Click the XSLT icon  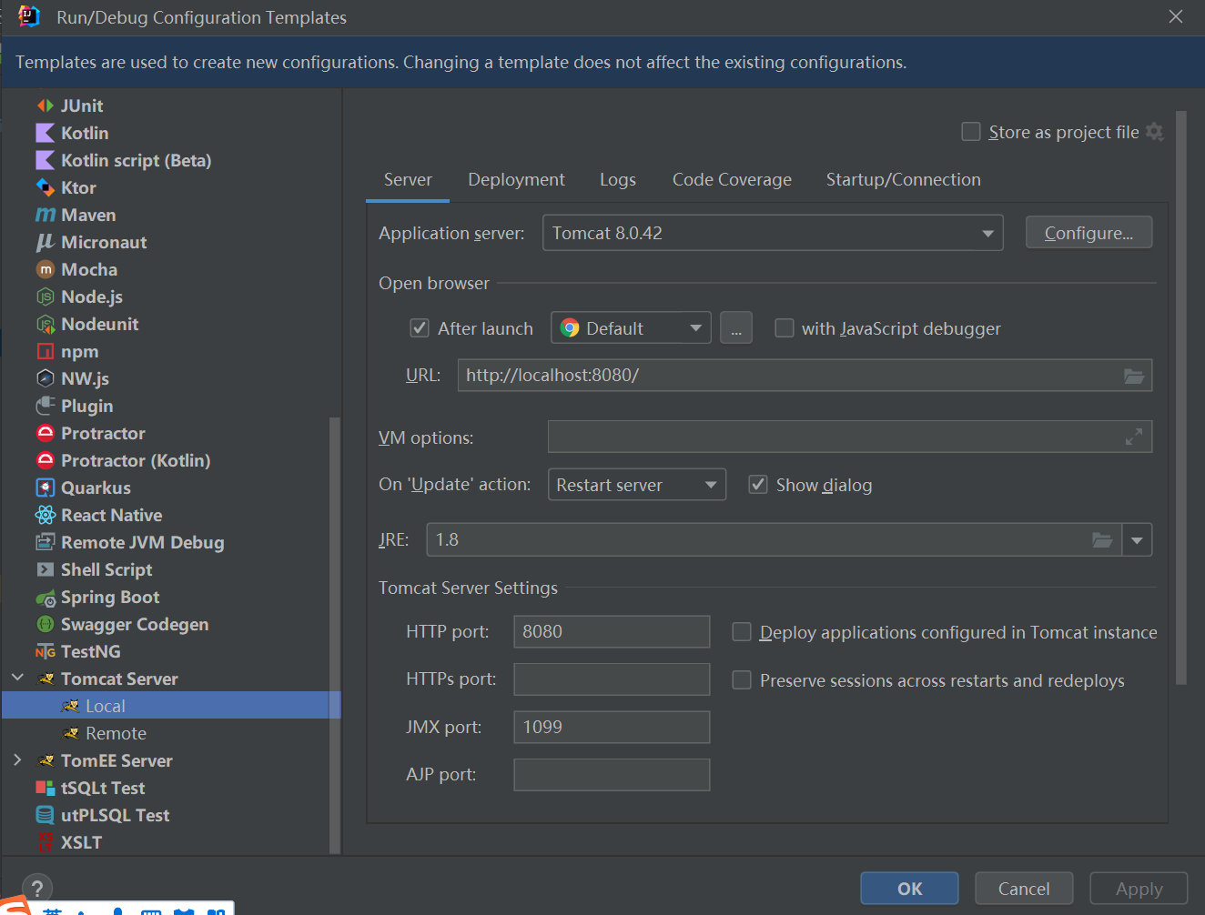pos(46,842)
